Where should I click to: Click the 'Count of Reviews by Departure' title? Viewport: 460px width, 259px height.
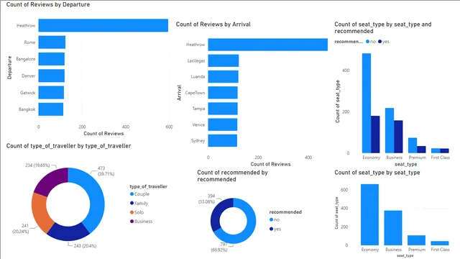point(48,4)
